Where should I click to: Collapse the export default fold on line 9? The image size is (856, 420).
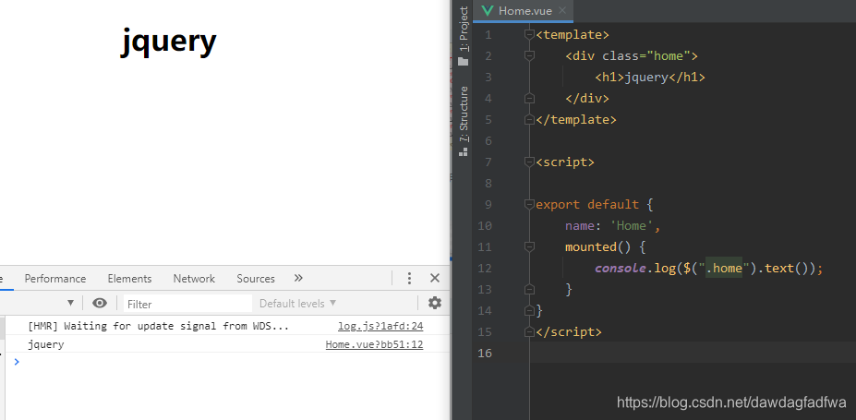tap(528, 205)
